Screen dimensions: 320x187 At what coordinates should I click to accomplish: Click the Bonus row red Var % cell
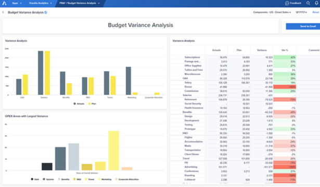click(285, 87)
